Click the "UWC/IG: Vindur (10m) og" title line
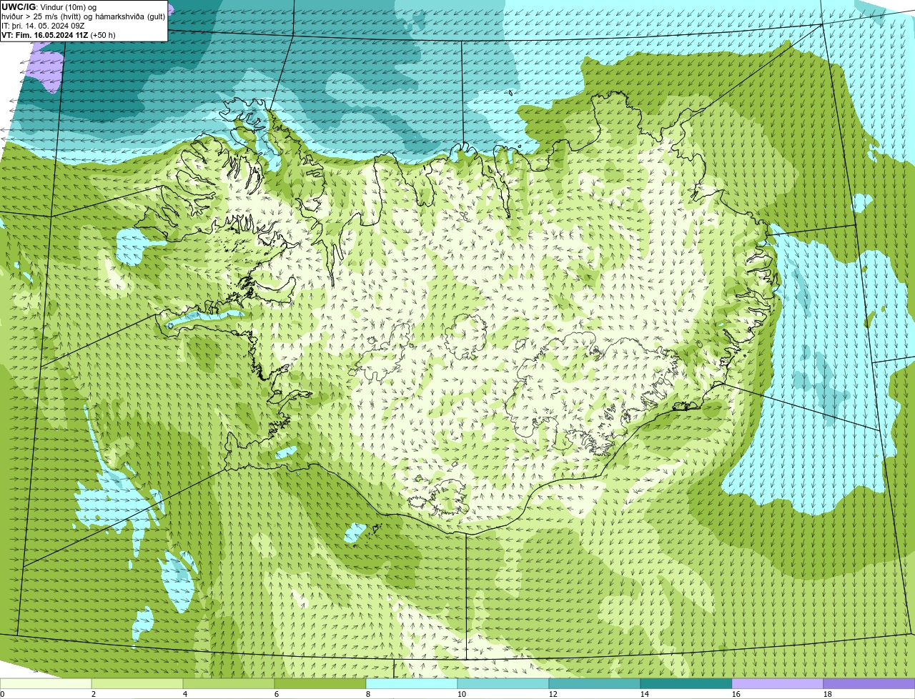The width and height of the screenshot is (915, 699). (x=49, y=7)
